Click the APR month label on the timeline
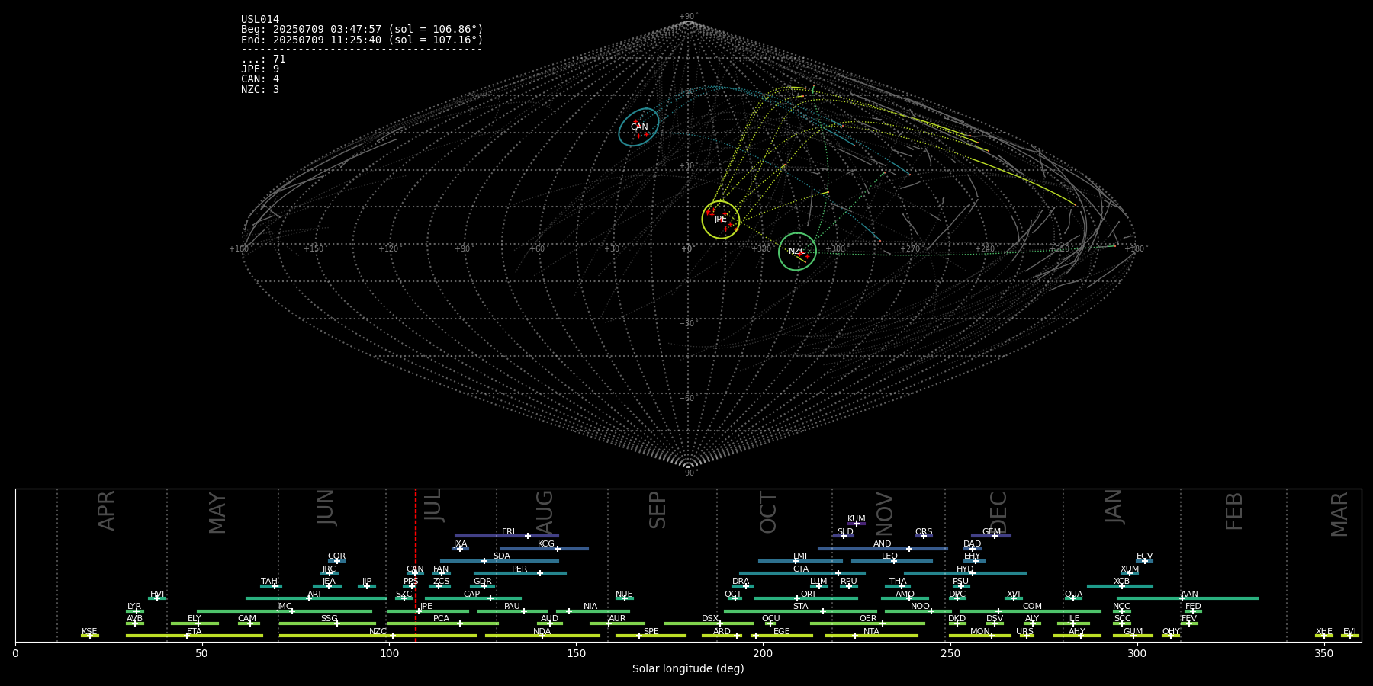This screenshot has width=1373, height=686. coord(107,511)
